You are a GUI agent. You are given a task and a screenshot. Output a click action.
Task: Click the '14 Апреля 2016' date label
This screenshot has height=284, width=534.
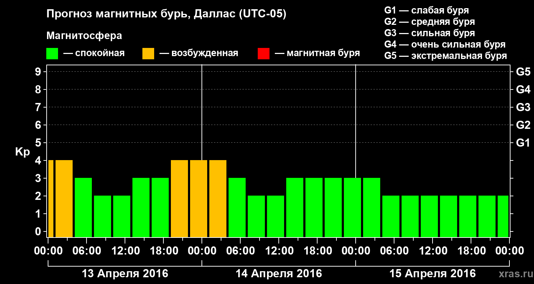279,274
